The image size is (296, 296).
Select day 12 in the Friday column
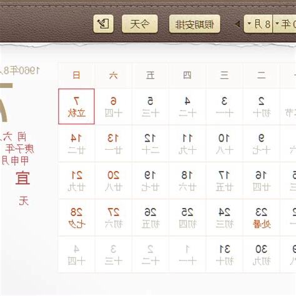coord(150,144)
